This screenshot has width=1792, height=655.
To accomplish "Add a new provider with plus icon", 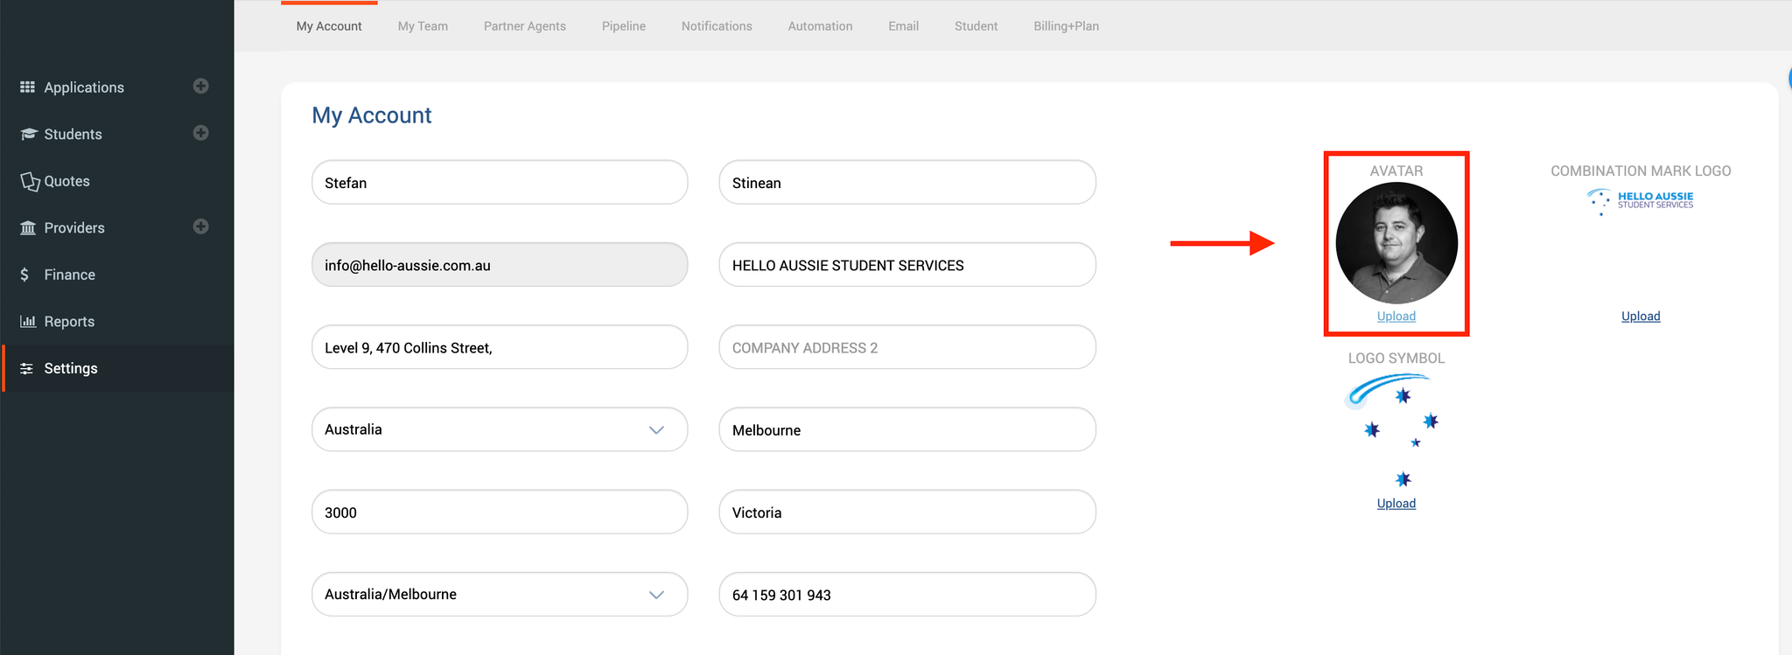I will (200, 226).
